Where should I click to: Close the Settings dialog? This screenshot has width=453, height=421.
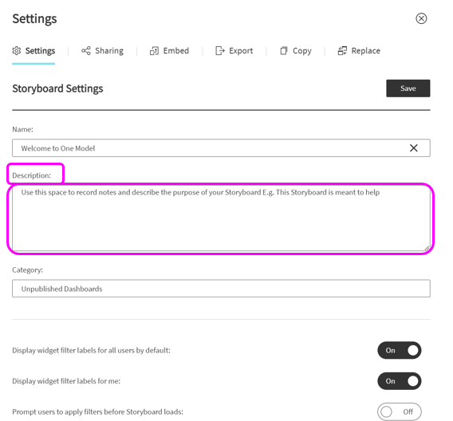pos(421,18)
